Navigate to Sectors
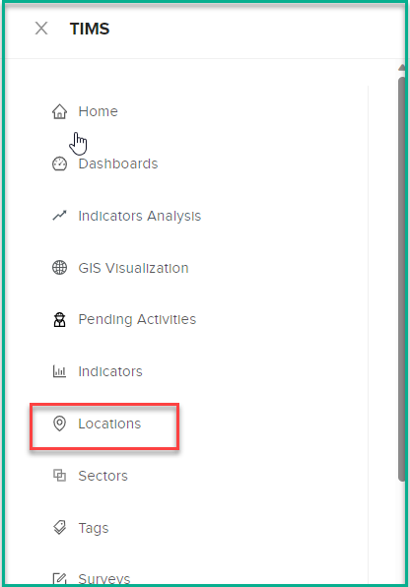This screenshot has height=587, width=410. coord(103,476)
